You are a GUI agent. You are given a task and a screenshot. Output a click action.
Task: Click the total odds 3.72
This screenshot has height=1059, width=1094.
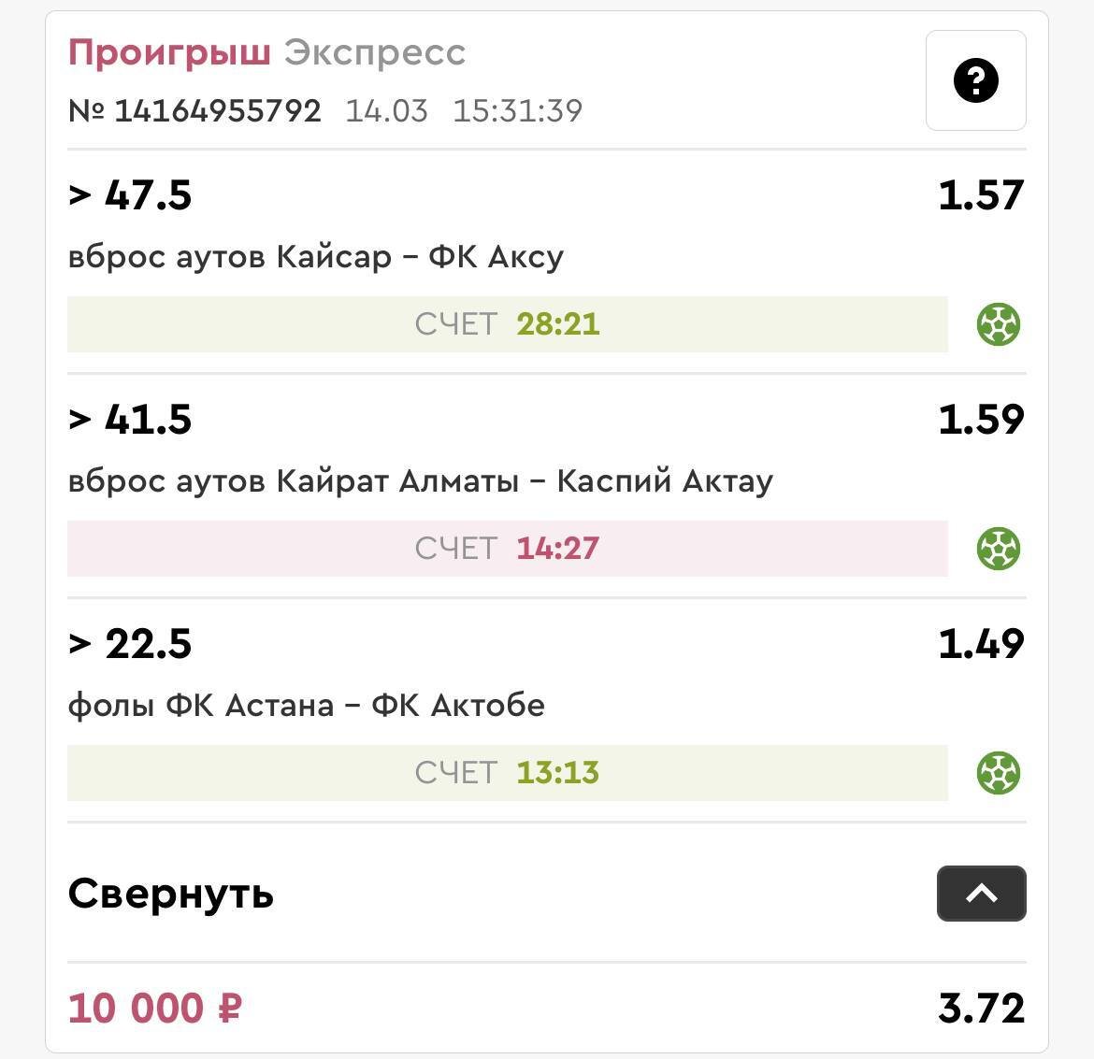pos(981,1009)
